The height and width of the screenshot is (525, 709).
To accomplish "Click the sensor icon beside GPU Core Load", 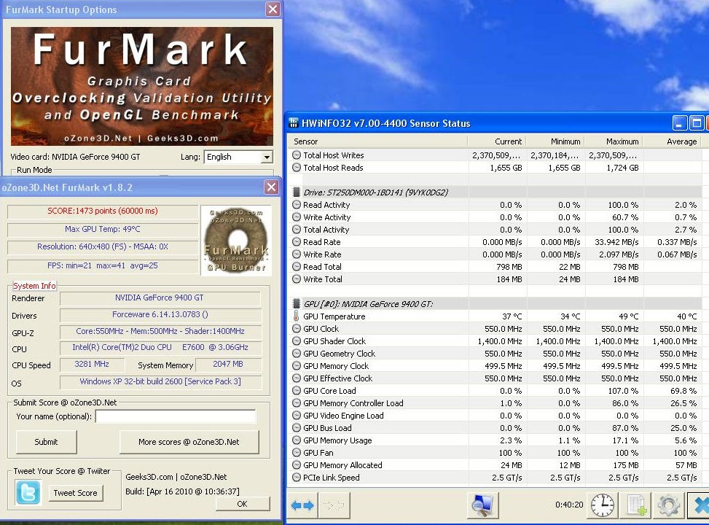I will 296,391.
